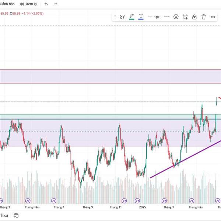
Task: Change the text color with T tool
Action: [x=141, y=17]
